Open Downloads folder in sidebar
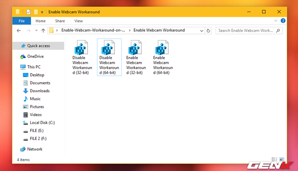Image resolution: width=298 pixels, height=171 pixels. tap(36, 91)
